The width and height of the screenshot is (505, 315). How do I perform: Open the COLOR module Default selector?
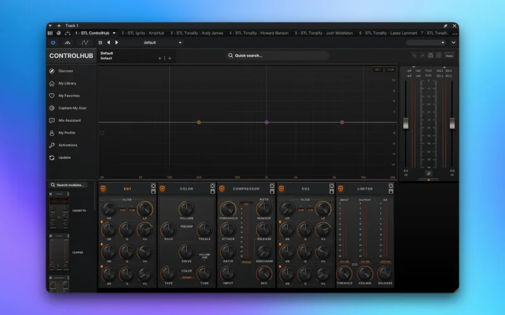187,277
